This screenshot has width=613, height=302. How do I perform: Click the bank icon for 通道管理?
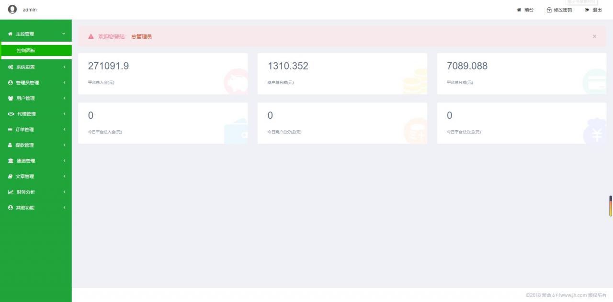tap(11, 161)
